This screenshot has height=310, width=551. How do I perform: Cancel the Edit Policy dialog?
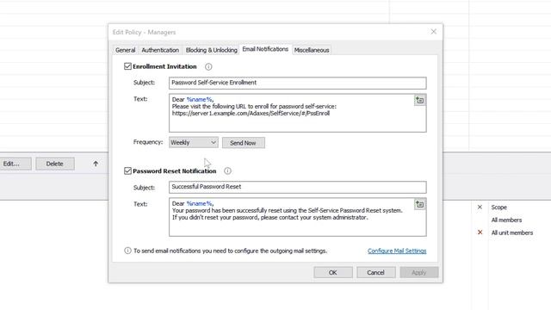click(375, 272)
